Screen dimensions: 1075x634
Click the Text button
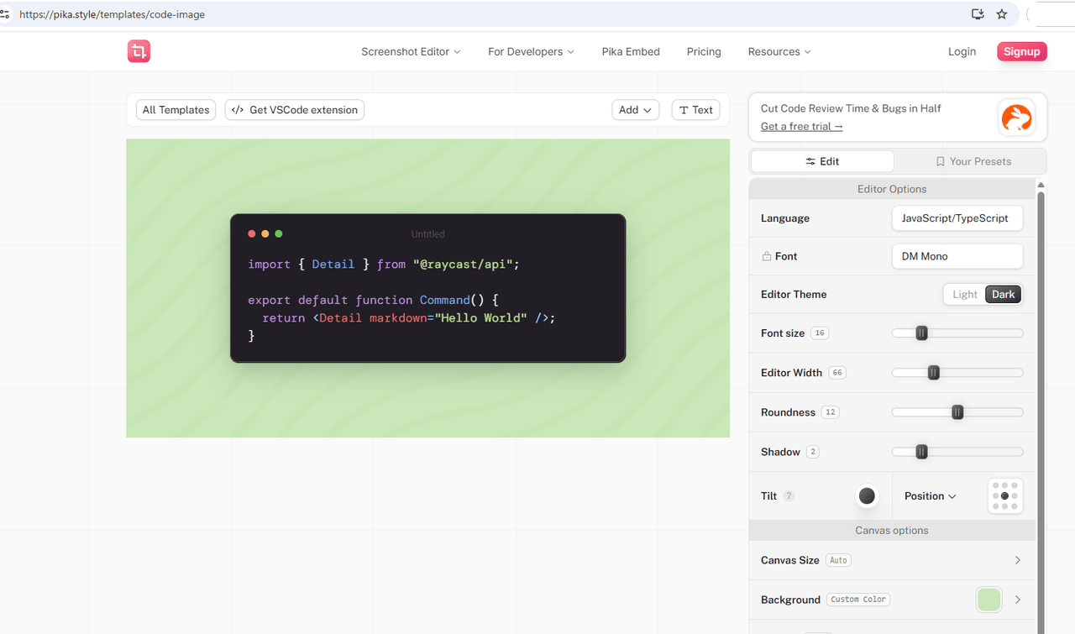(x=696, y=110)
